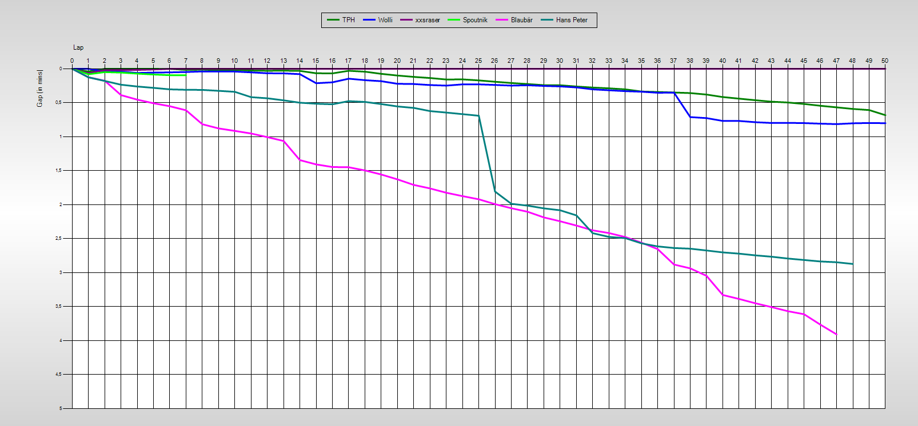Click Blaubär data point at lap 40

tap(723, 295)
